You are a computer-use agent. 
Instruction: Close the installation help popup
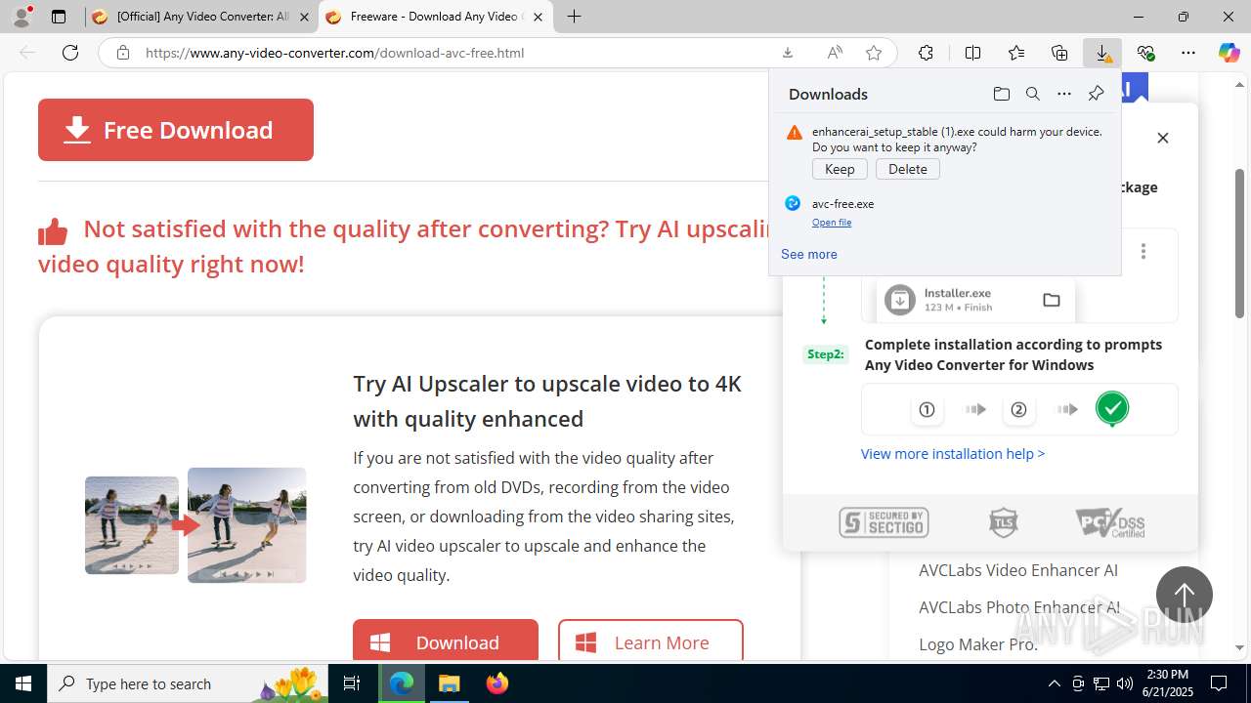(x=1163, y=138)
